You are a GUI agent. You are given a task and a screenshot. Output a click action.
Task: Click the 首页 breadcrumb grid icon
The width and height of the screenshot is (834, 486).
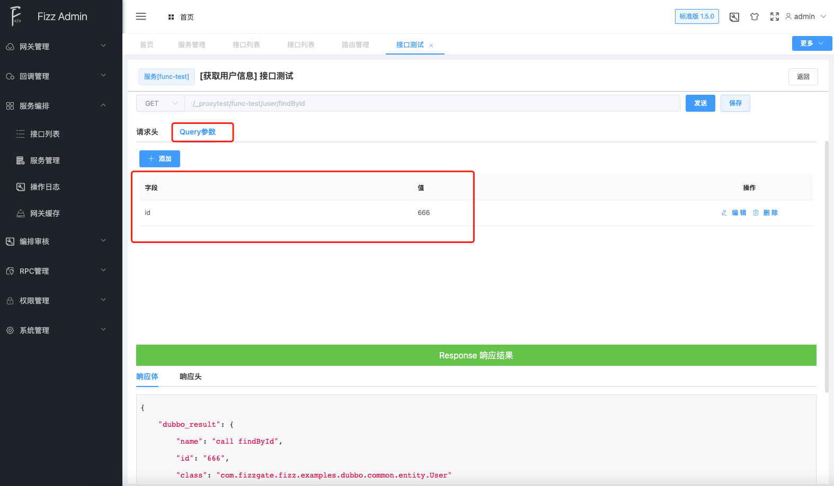pos(171,17)
